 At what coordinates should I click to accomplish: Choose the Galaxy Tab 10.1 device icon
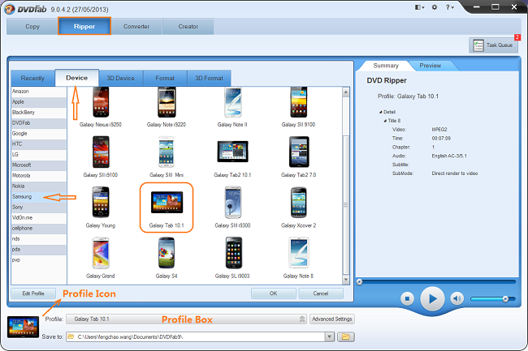pyautogui.click(x=167, y=202)
